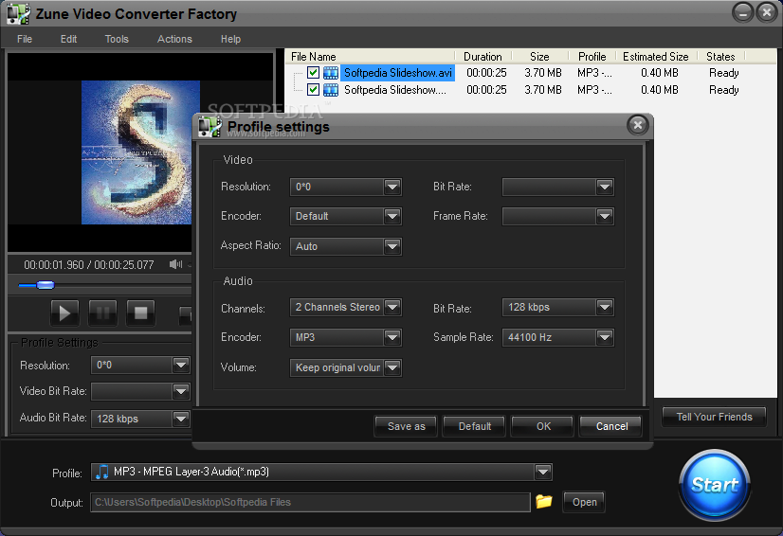Close the main Zune Video Converter window

(x=767, y=12)
